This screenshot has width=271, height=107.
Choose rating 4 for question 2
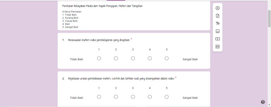pyautogui.click(x=150, y=97)
